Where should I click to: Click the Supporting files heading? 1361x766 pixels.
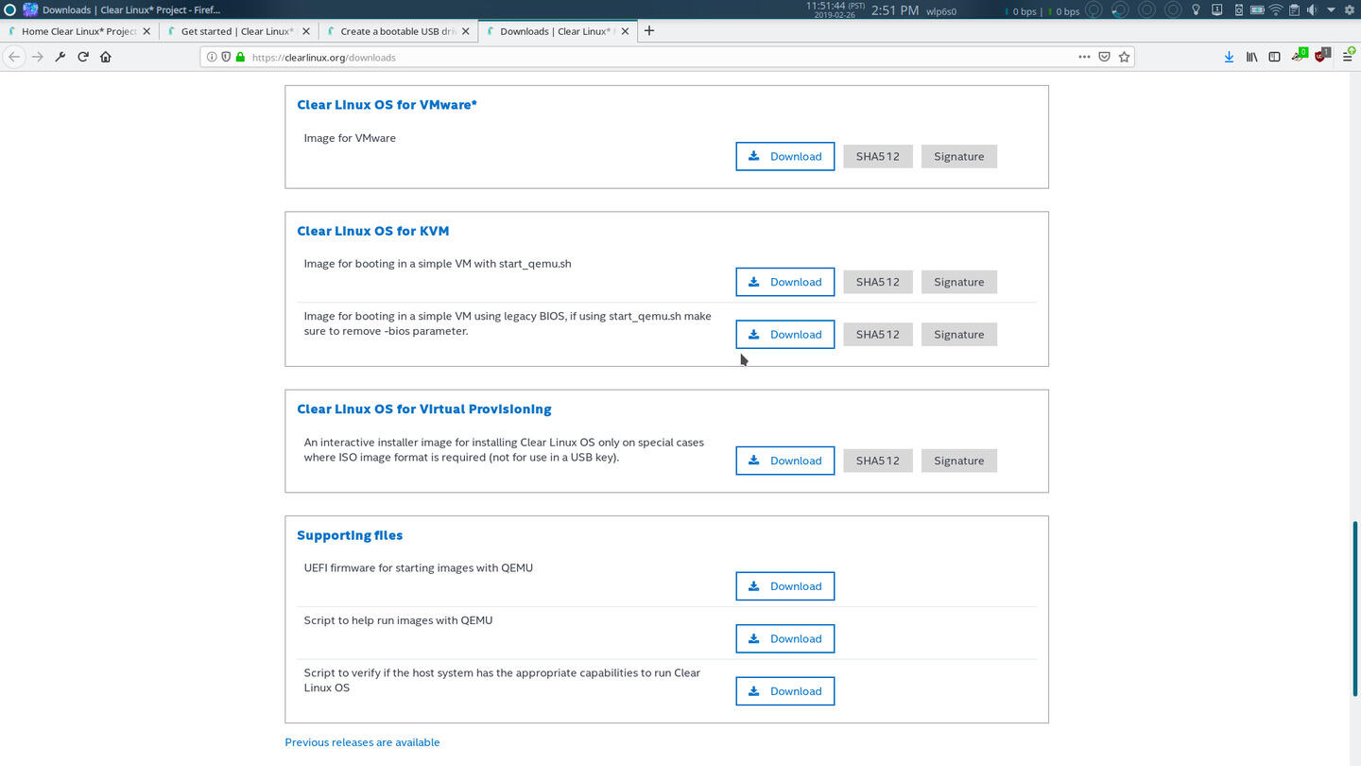[350, 535]
